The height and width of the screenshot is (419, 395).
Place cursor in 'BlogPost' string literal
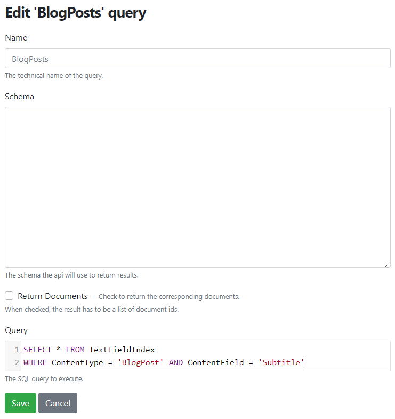point(140,362)
